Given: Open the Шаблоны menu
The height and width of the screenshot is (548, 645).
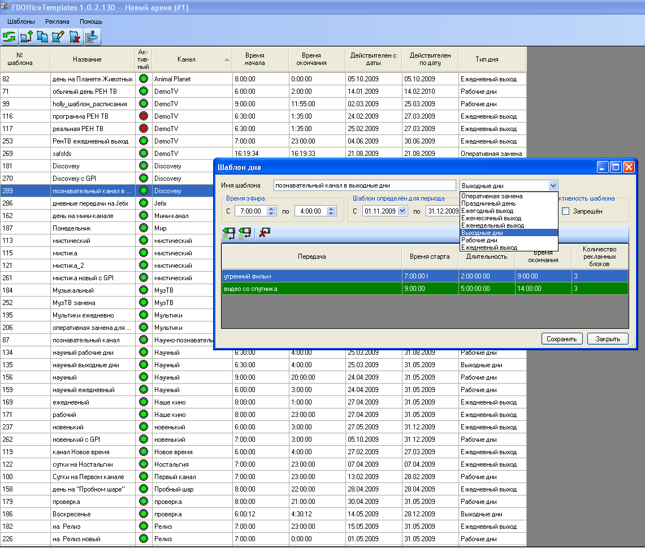Looking at the screenshot, I should pyautogui.click(x=21, y=21).
